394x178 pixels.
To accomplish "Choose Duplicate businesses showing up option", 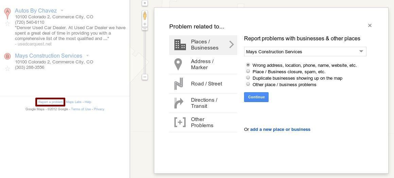I will tap(248, 78).
